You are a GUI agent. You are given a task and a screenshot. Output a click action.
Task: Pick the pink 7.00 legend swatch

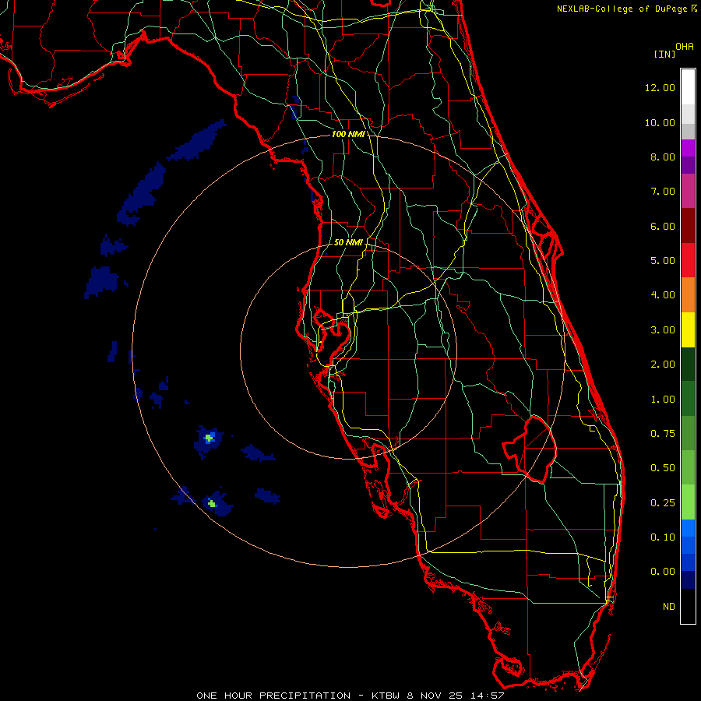pos(688,192)
